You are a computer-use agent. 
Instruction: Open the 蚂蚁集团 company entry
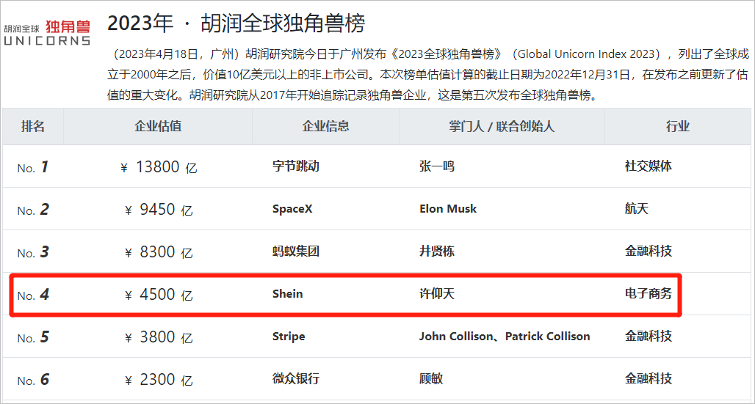pos(296,251)
